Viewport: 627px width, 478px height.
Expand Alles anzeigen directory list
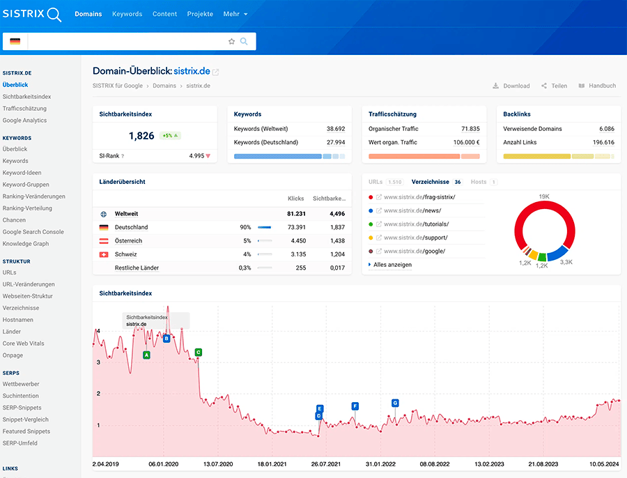tap(392, 265)
